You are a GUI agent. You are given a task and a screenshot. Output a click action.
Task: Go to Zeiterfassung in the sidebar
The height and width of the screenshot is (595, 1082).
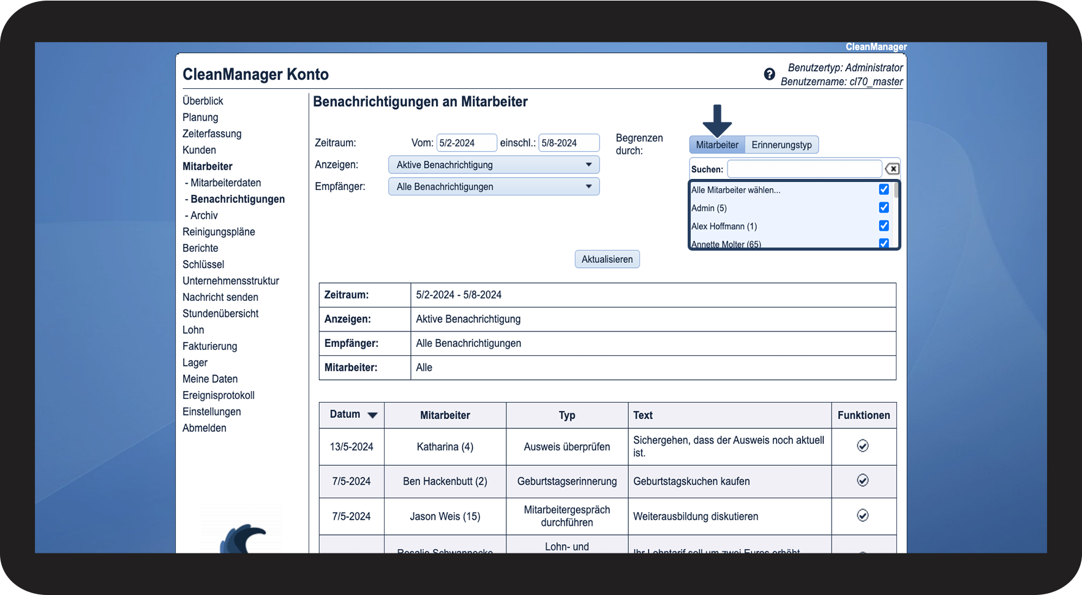point(212,134)
